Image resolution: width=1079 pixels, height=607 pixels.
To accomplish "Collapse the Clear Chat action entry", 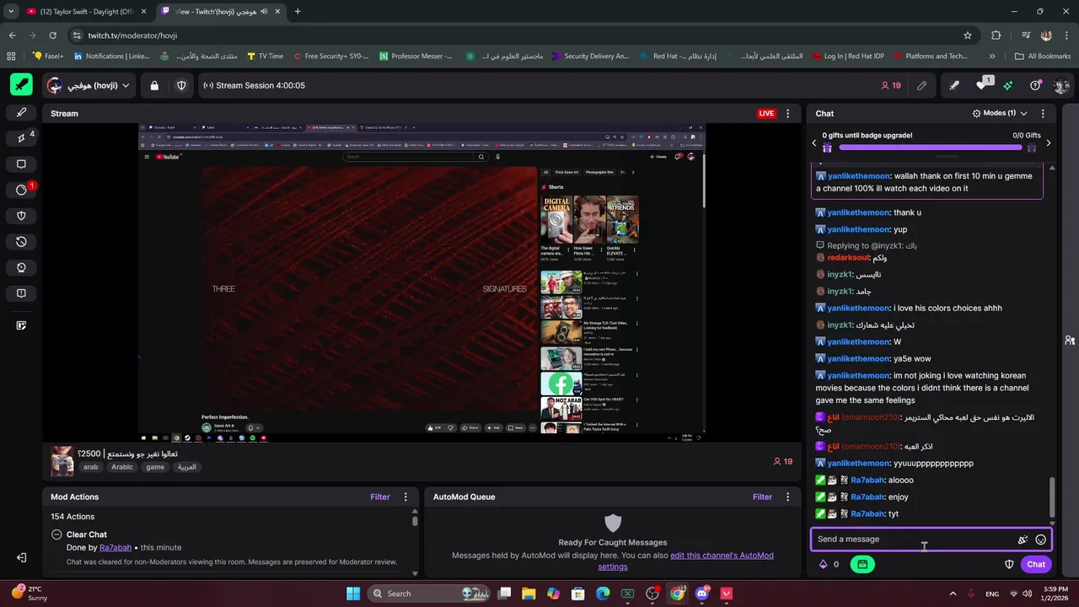I will [x=56, y=534].
